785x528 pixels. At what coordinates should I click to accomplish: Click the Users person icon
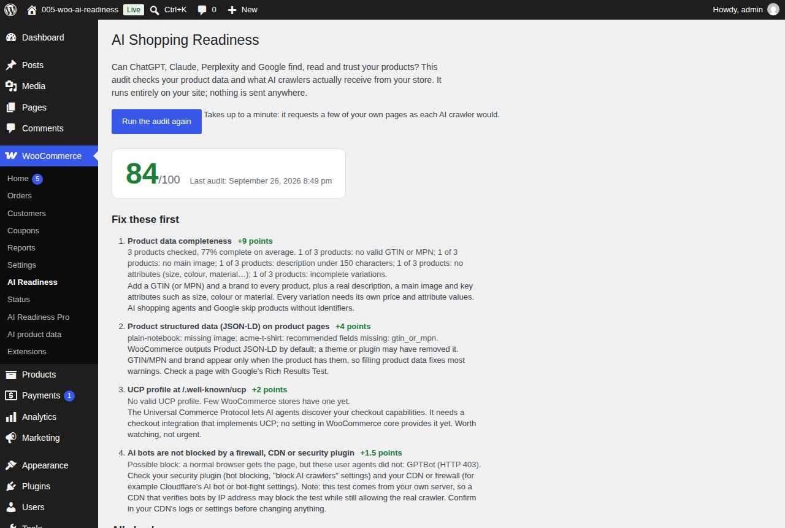[11, 507]
